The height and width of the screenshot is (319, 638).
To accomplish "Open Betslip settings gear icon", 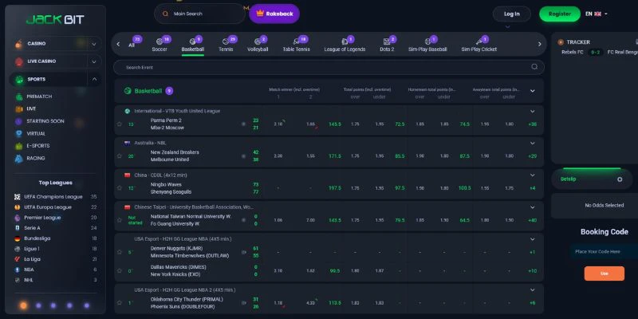I will coord(620,179).
